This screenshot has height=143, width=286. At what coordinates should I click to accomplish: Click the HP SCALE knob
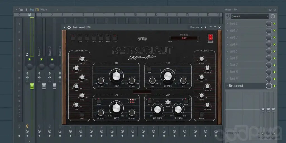(101, 113)
